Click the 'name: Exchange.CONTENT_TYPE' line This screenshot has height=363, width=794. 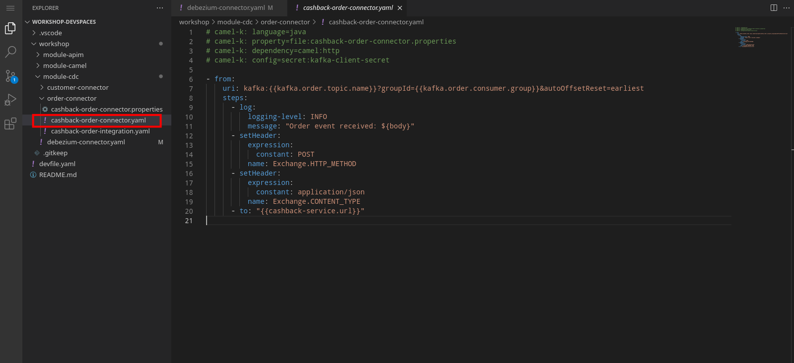304,201
